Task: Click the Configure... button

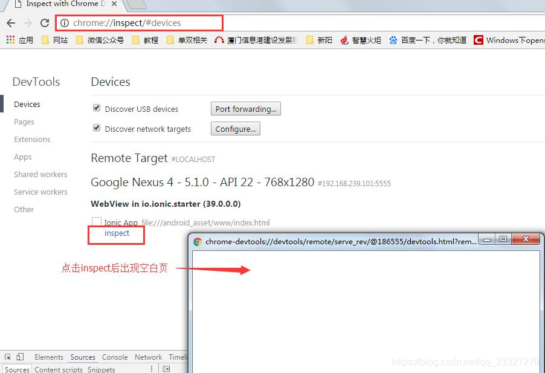Action: tap(235, 129)
